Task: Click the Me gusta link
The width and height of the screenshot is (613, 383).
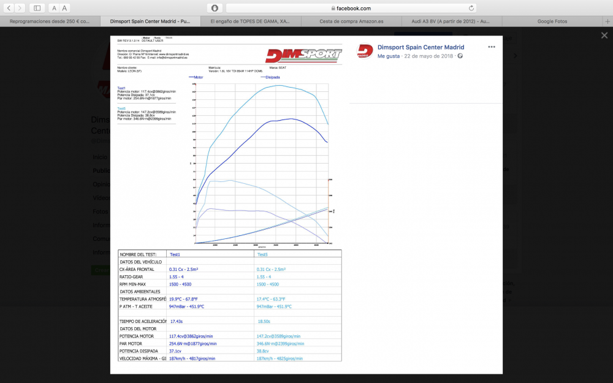Action: pos(389,56)
